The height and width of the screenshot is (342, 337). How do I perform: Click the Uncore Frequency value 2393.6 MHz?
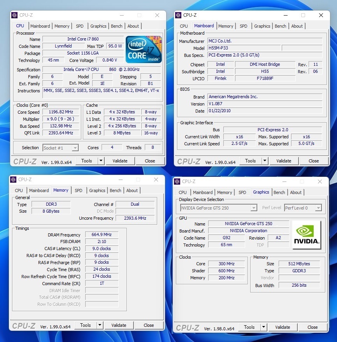135,218
